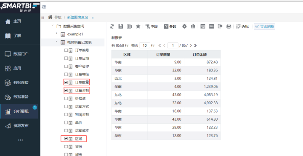Viewport: 303px width, 156px height.
Task: Go to the next page arrow
Action: (x=191, y=45)
